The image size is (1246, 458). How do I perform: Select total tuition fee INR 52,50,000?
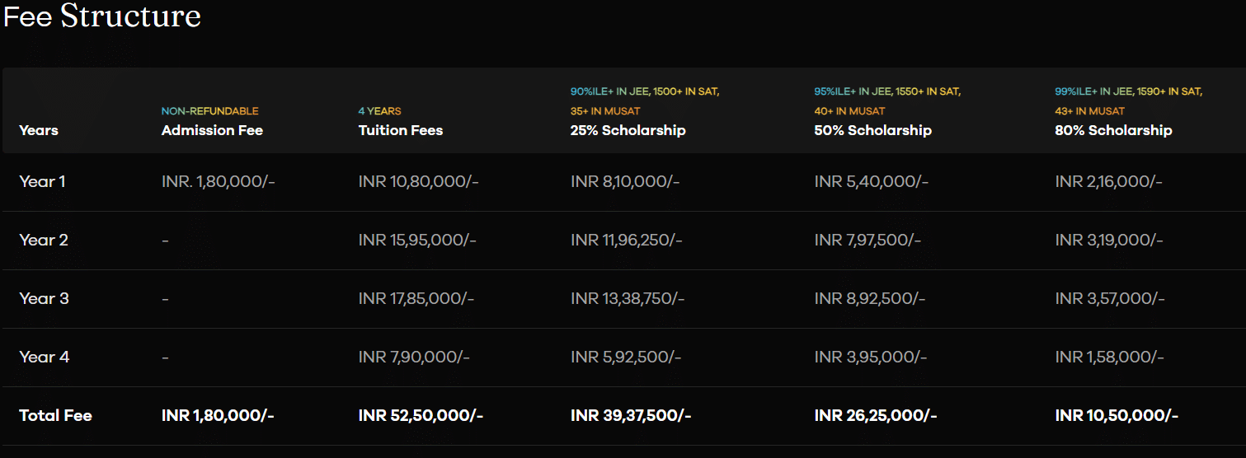point(421,415)
